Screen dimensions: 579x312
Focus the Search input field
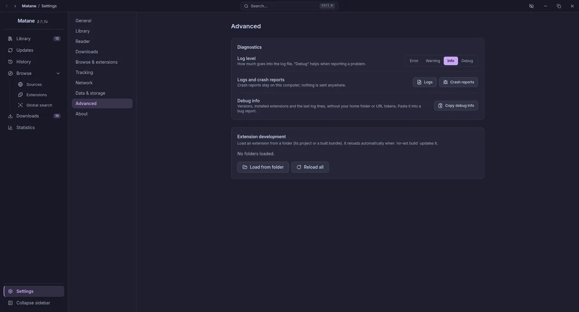coord(289,6)
